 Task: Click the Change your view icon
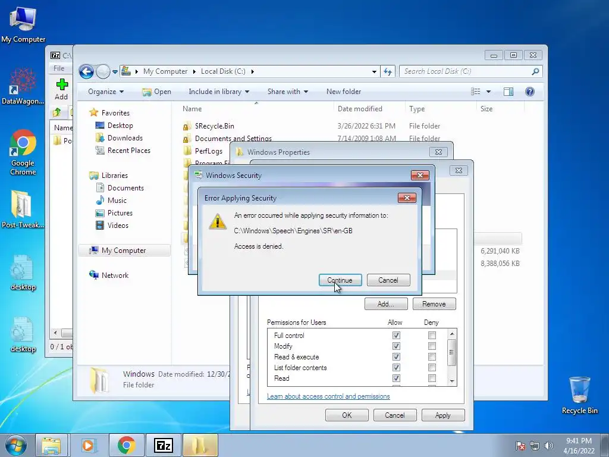tap(476, 92)
